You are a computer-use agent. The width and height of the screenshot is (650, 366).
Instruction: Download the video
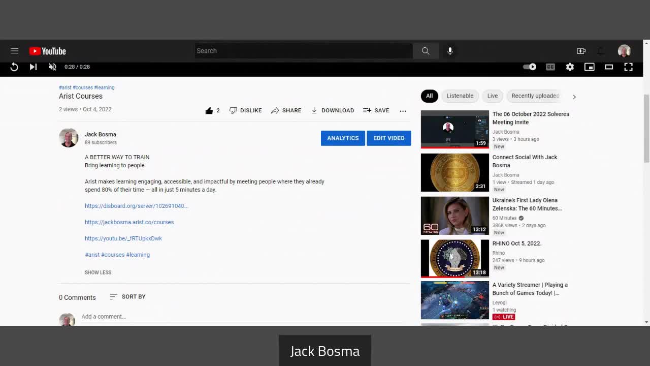[333, 110]
